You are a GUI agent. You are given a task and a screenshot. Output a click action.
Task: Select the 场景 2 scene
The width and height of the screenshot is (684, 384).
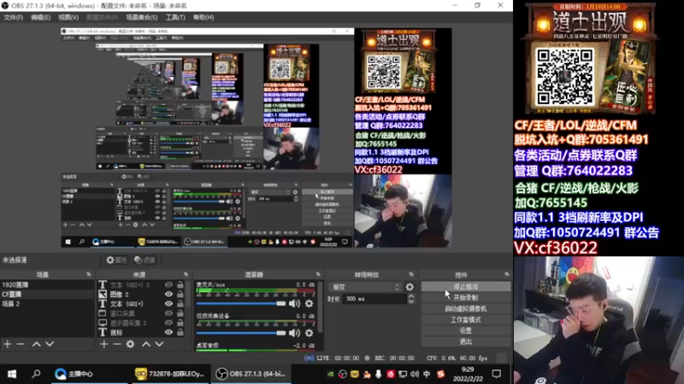(47, 304)
